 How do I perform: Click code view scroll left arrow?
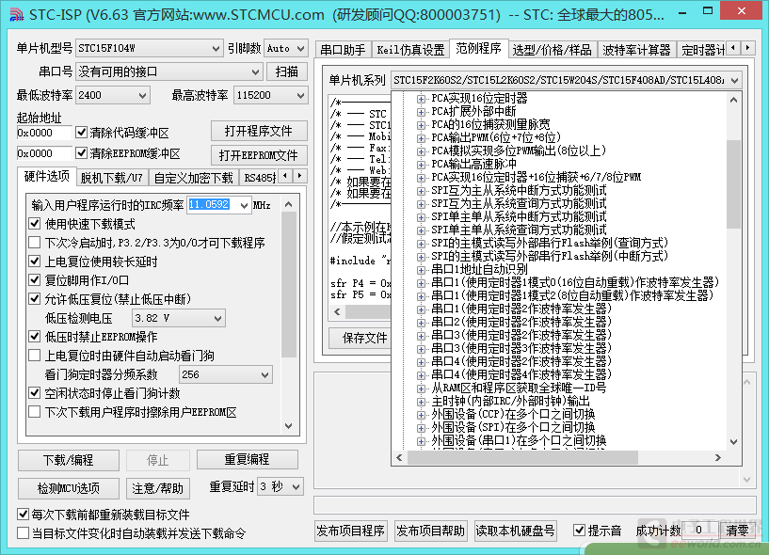pos(337,311)
